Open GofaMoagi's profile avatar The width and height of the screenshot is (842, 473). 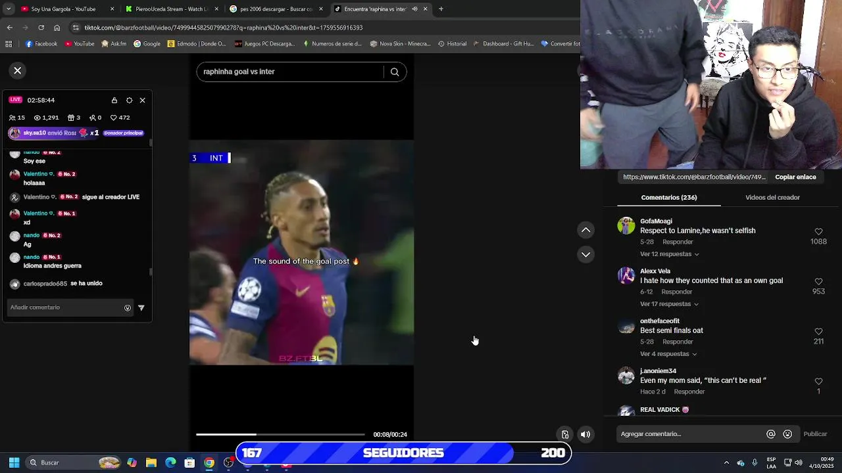coord(626,226)
